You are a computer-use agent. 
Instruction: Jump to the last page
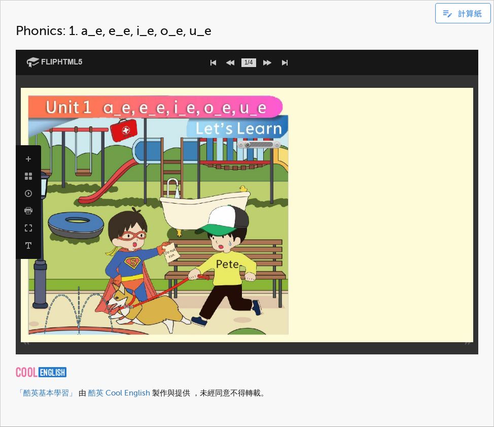285,62
